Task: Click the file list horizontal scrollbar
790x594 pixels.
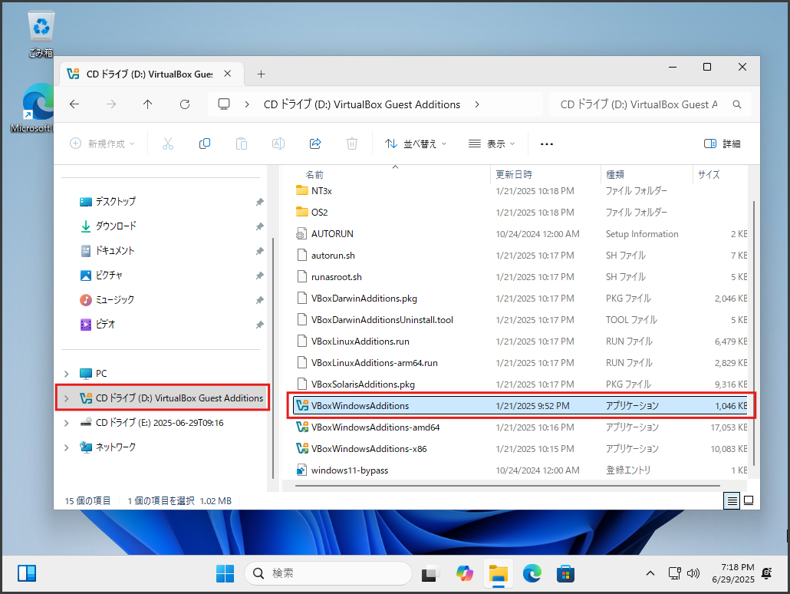Action: click(507, 486)
